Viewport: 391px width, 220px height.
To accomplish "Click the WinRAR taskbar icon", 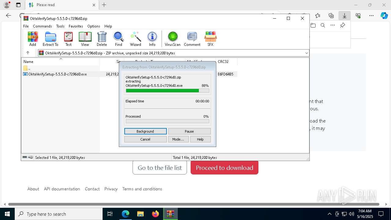I will 170,214.
